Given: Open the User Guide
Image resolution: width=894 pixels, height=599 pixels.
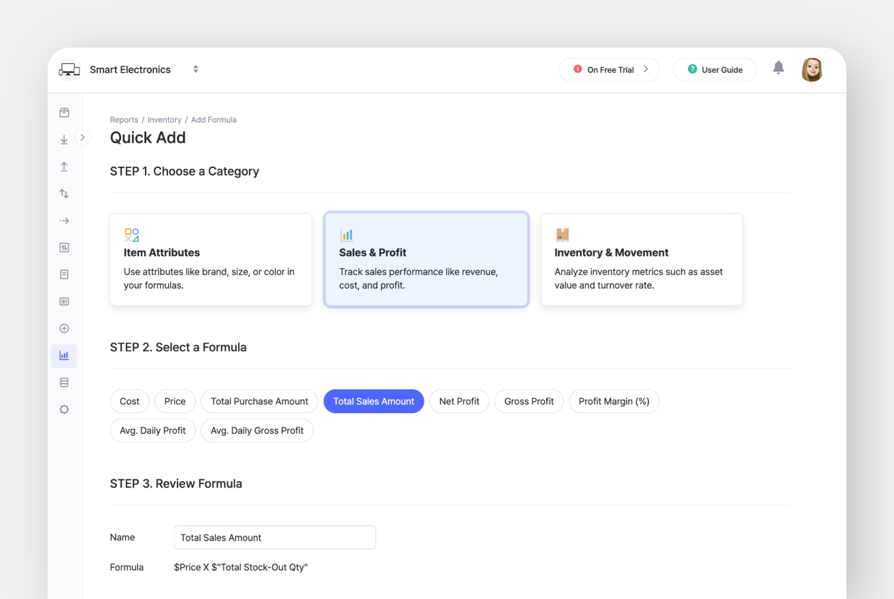Looking at the screenshot, I should (714, 69).
